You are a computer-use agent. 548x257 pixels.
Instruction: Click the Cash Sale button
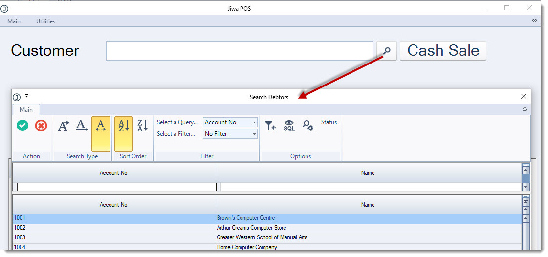[443, 51]
